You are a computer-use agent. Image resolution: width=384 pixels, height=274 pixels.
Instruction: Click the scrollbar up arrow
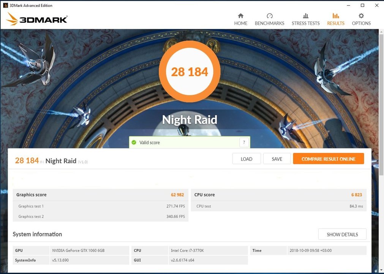381,32
